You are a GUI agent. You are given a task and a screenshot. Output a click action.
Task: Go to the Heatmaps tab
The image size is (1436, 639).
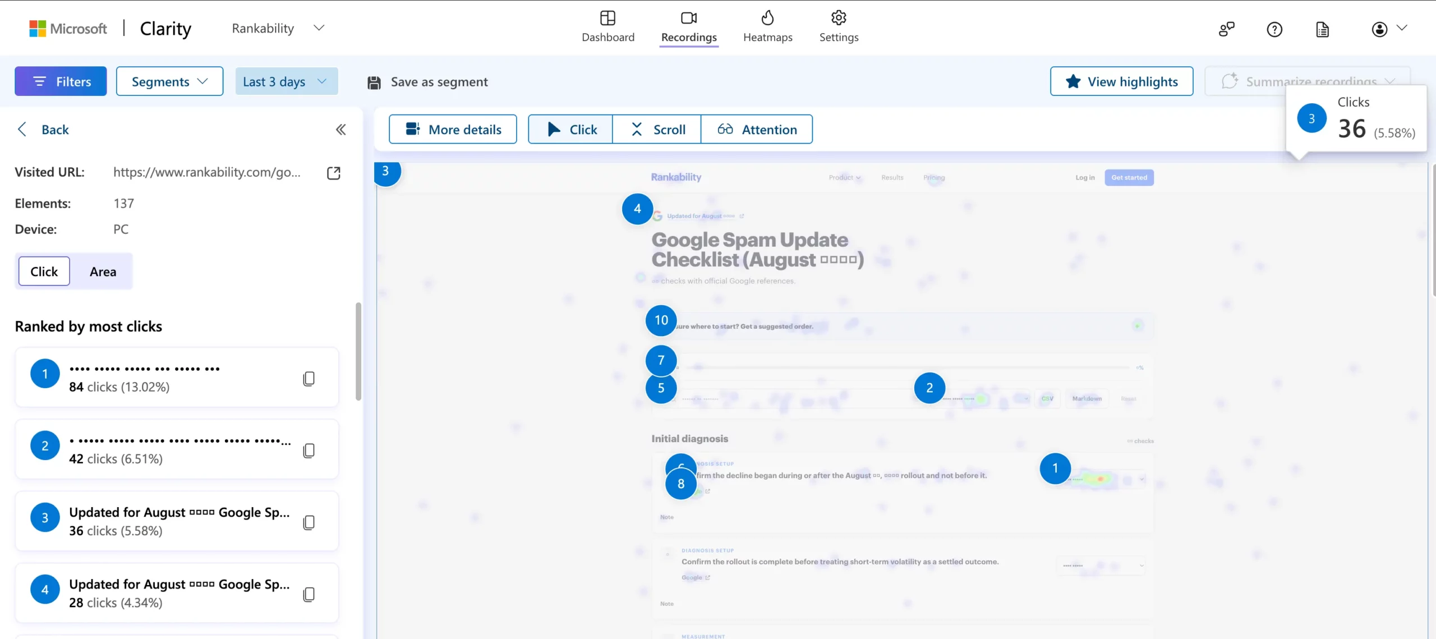(x=767, y=27)
